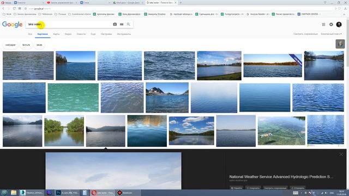349x196 pixels.
Task: Open the thumbnail with blue corner ribbon
Action: pos(273,65)
